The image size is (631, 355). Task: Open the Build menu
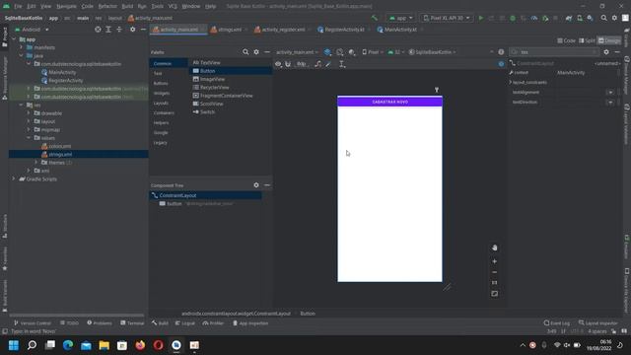point(127,6)
